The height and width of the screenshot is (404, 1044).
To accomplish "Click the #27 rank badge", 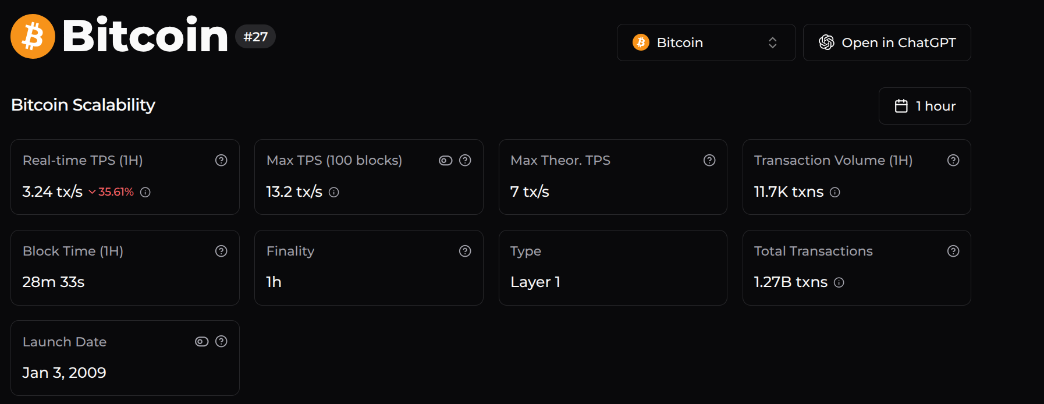I will [255, 36].
